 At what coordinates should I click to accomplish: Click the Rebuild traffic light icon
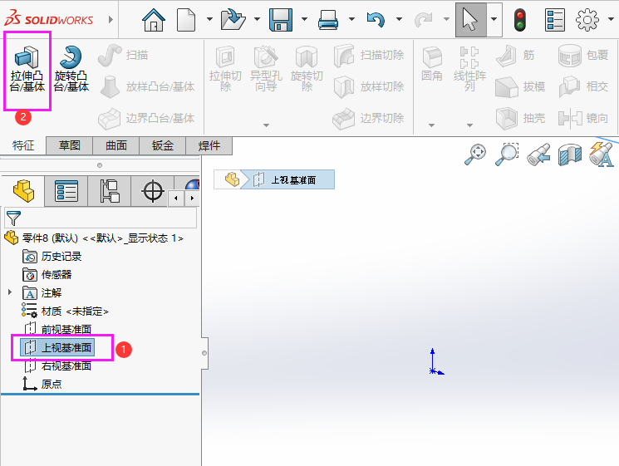pyautogui.click(x=520, y=19)
